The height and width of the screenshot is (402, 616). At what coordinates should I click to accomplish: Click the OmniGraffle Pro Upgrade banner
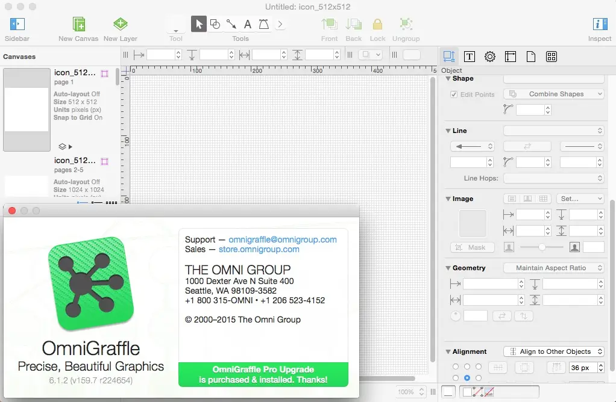click(x=263, y=374)
